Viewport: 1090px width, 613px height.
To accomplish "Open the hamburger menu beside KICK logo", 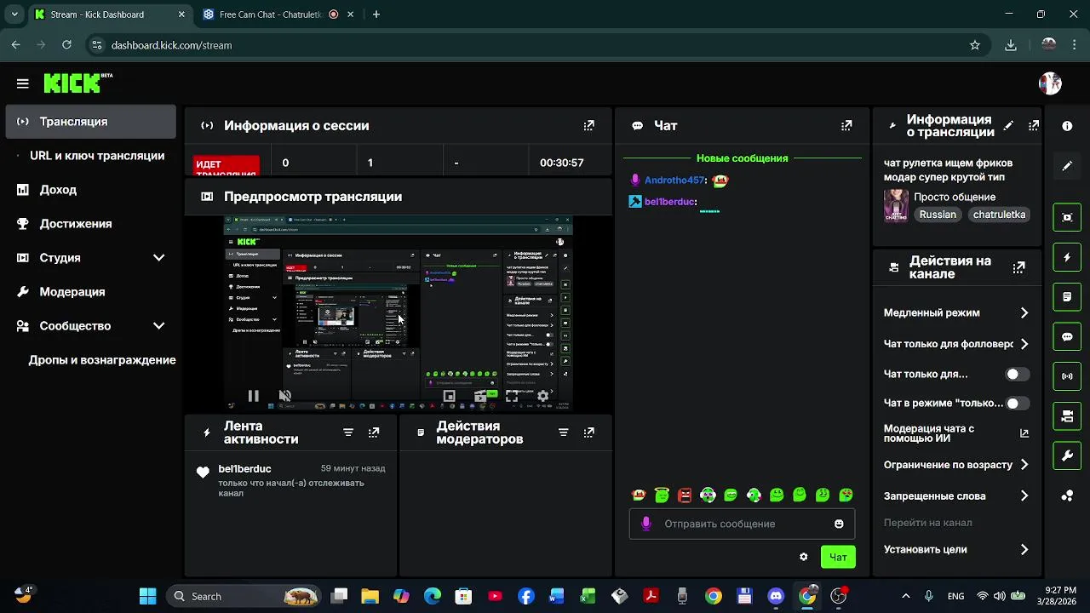I will (x=23, y=83).
